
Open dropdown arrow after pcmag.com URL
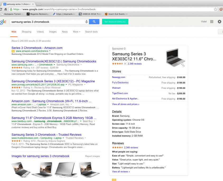[67, 84]
